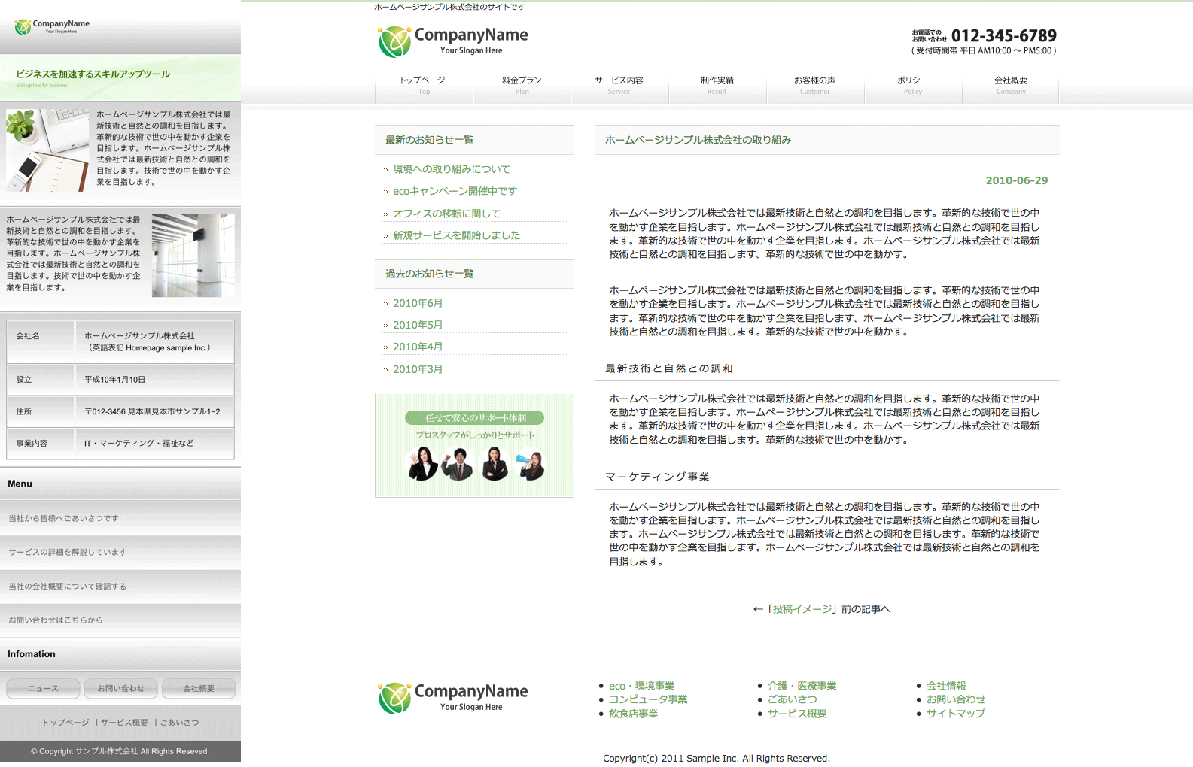Open the トップページ navigation tab
The height and width of the screenshot is (767, 1193).
coord(423,85)
